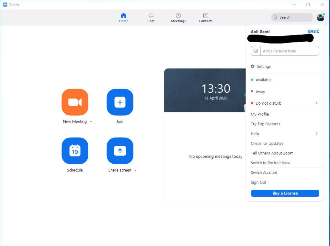Open Settings from the profile menu
Viewport: 330px width, 246px height.
tap(285, 66)
